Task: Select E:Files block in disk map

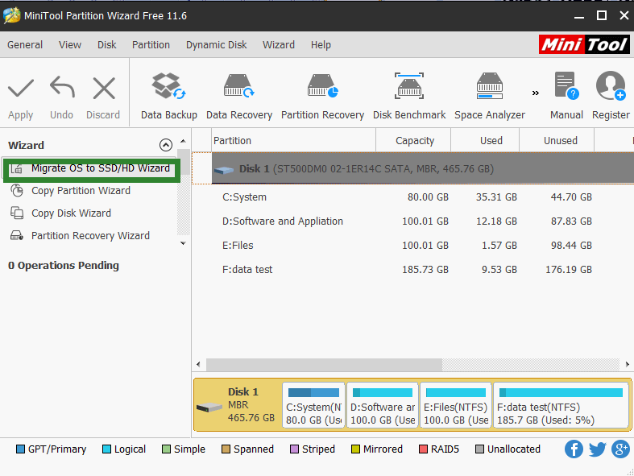Action: (x=456, y=405)
